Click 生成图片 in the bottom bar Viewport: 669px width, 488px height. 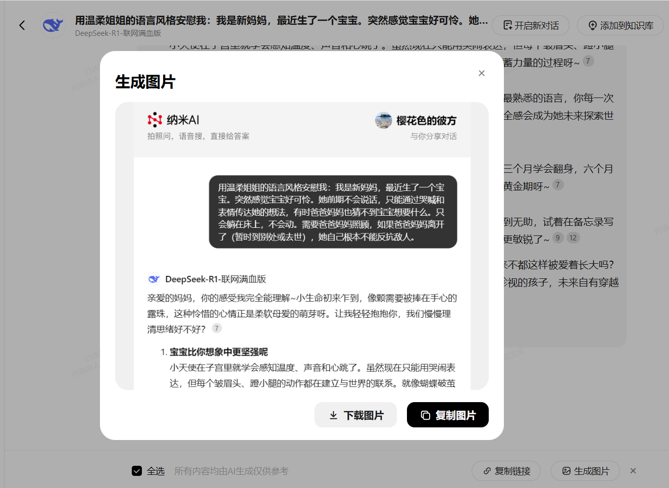tap(585, 471)
